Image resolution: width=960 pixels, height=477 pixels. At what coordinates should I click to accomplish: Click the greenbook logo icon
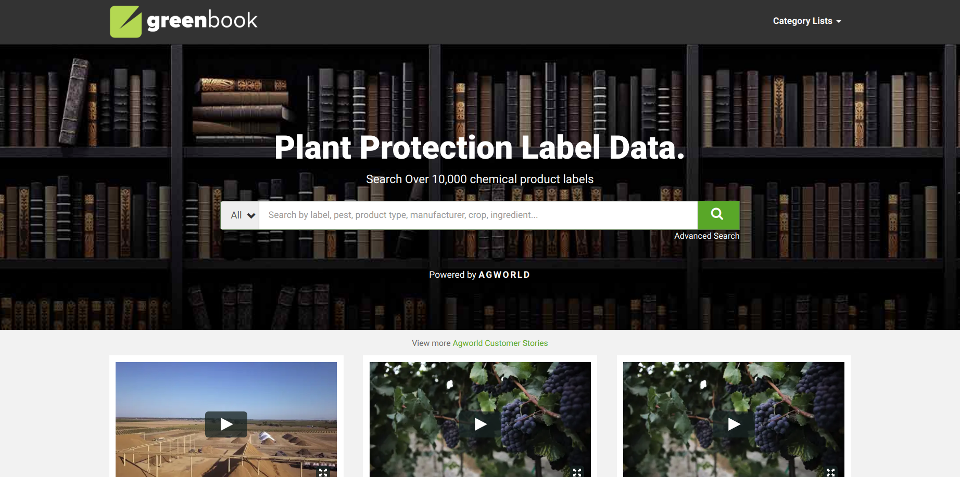(x=125, y=21)
